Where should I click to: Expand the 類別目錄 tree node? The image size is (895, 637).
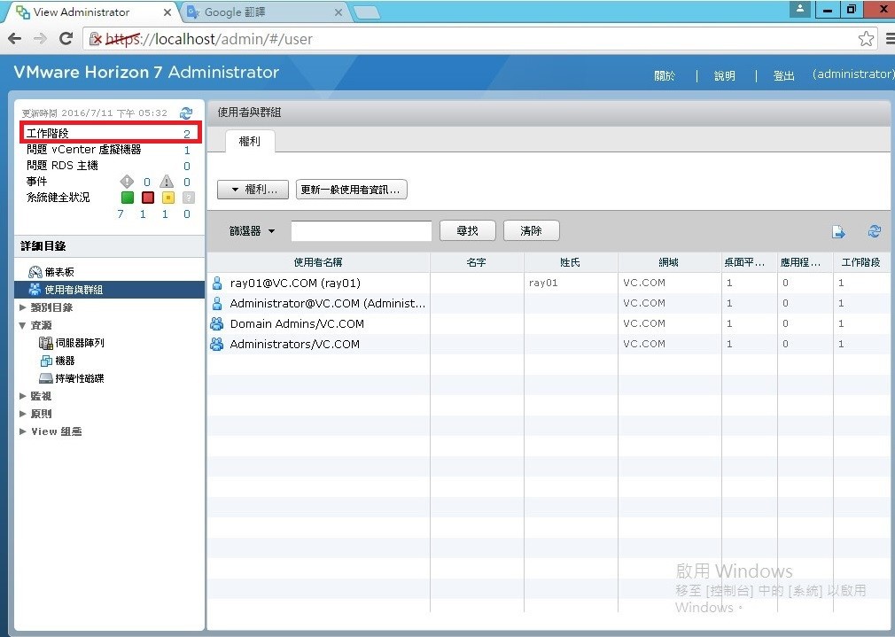click(23, 307)
